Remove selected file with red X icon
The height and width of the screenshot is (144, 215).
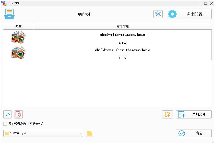click(x=19, y=114)
